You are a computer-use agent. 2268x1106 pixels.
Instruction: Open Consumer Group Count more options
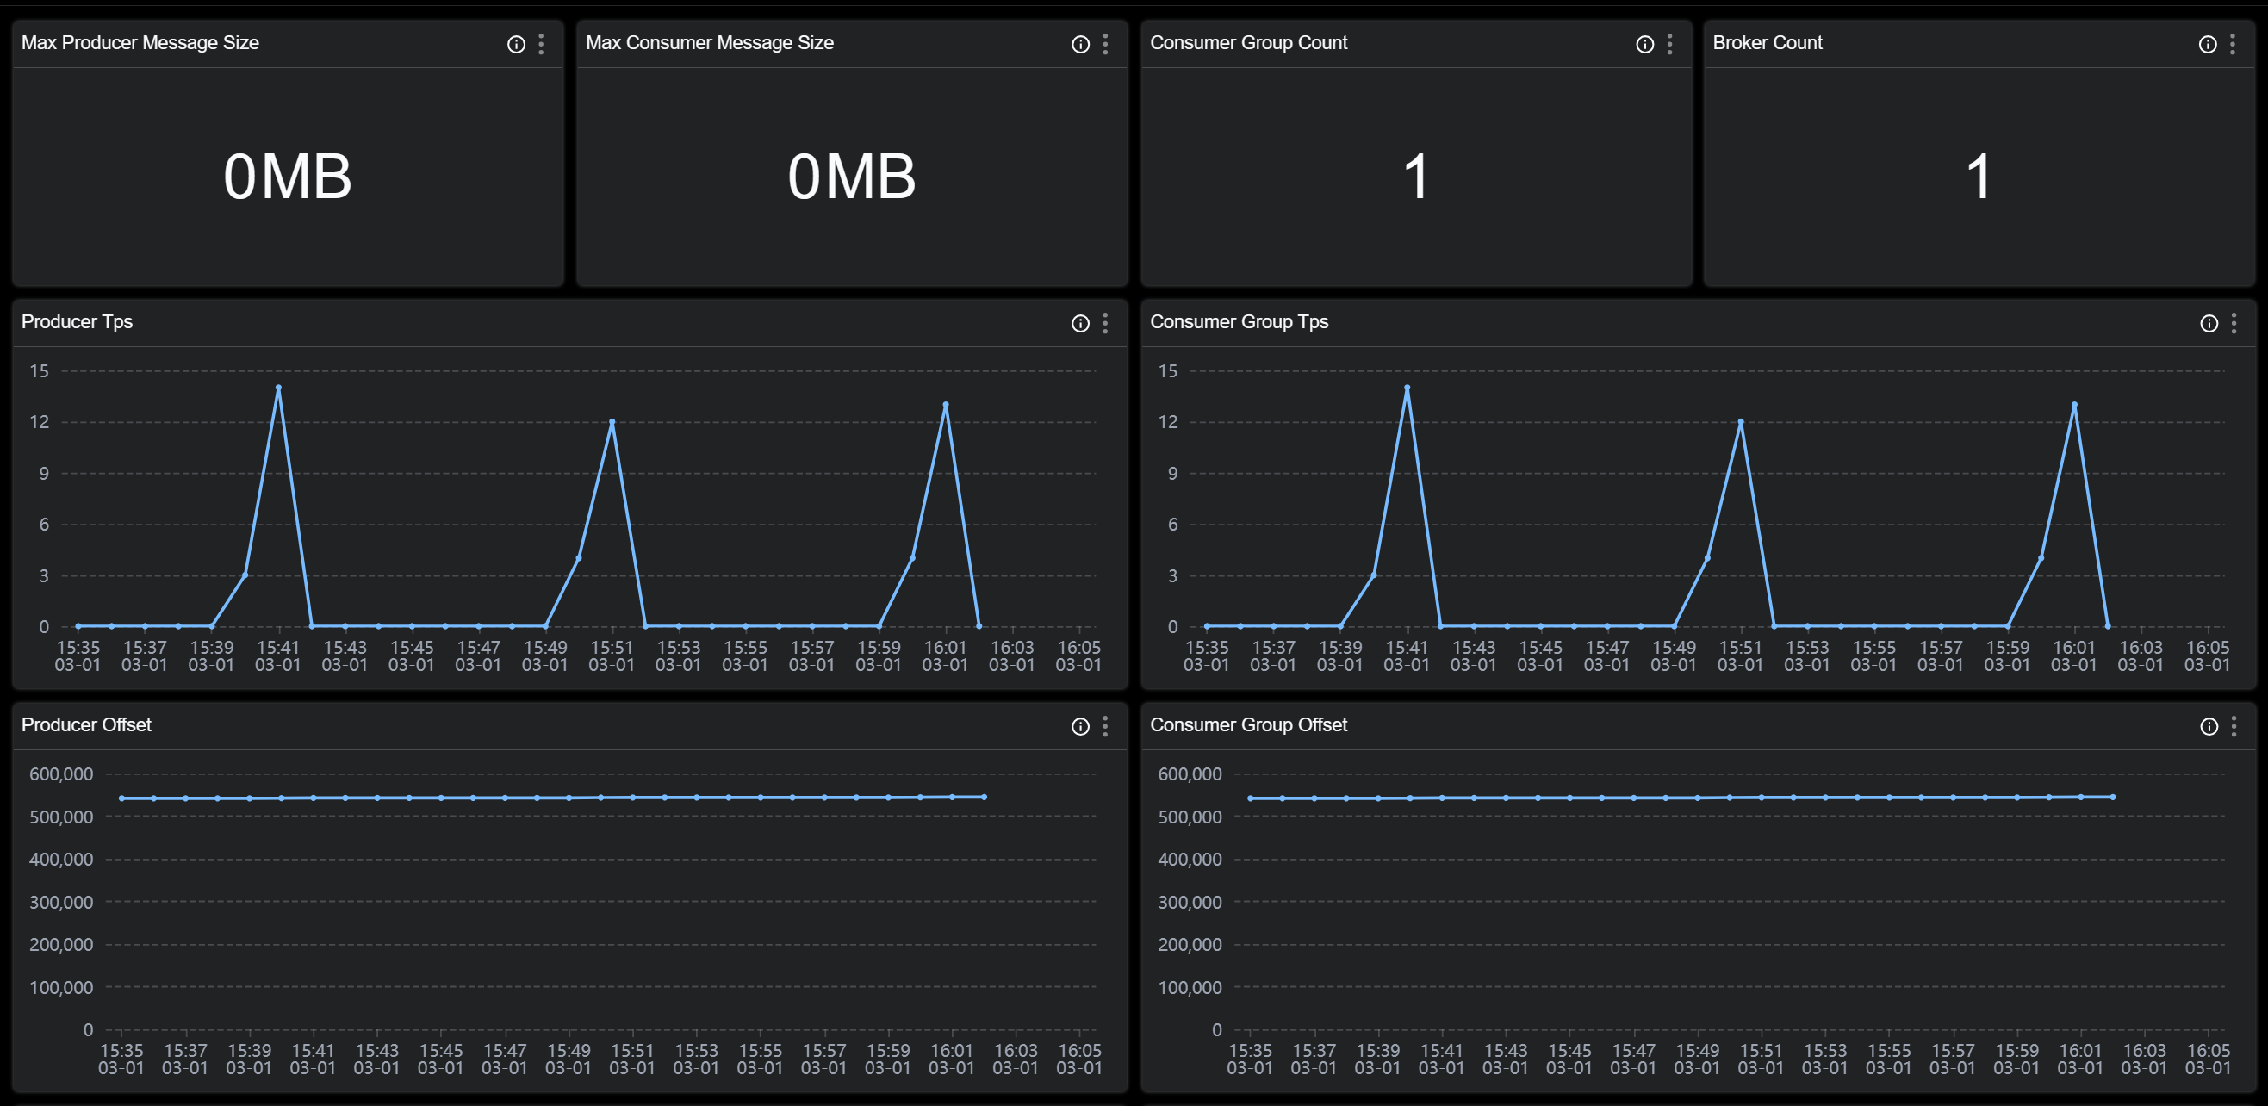pos(1669,44)
